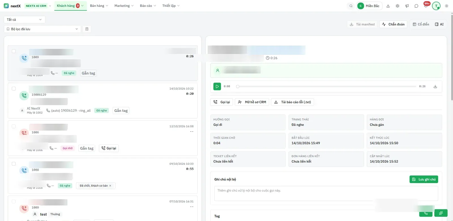Check the box for the 07/10/2026 16:31 call
The width and height of the screenshot is (453, 221).
[14, 201]
